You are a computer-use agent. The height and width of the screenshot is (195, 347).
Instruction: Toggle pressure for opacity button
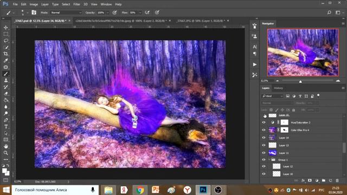tap(114, 12)
